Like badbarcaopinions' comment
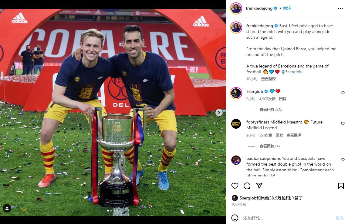The image size is (348, 224). point(343,160)
